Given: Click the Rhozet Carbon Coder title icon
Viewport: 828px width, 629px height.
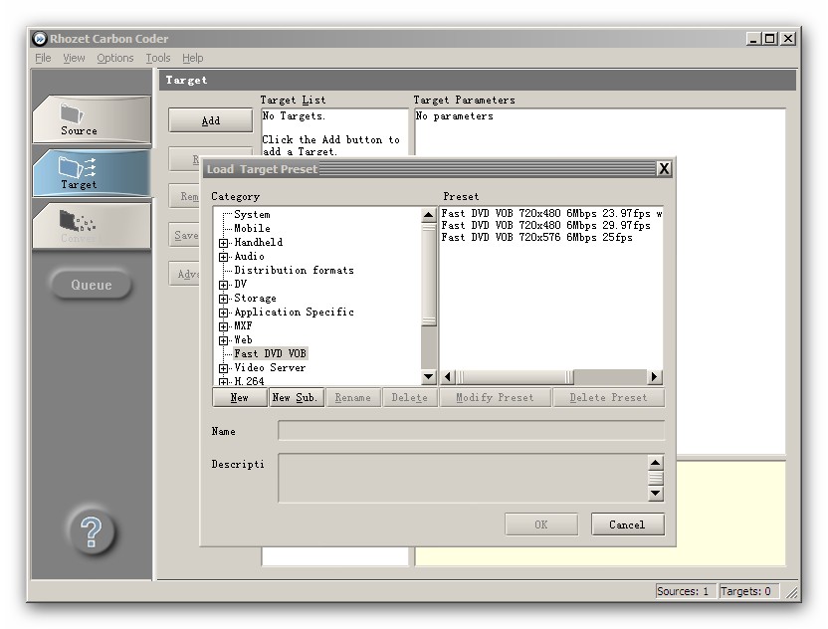Looking at the screenshot, I should coord(40,39).
